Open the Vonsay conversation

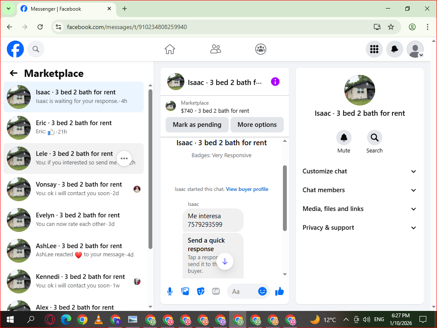coord(73,189)
